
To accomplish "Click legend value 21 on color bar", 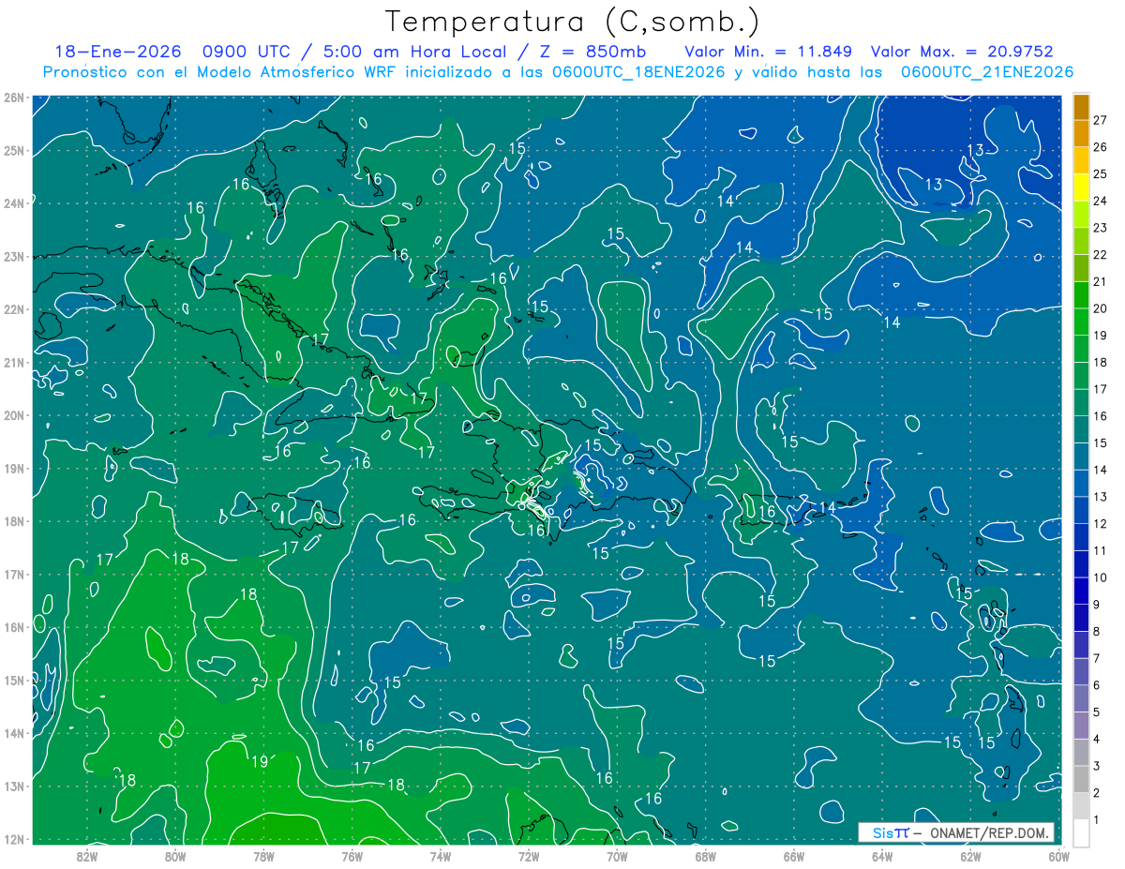I will click(x=1101, y=281).
